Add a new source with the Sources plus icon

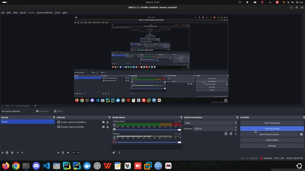coord(58,152)
